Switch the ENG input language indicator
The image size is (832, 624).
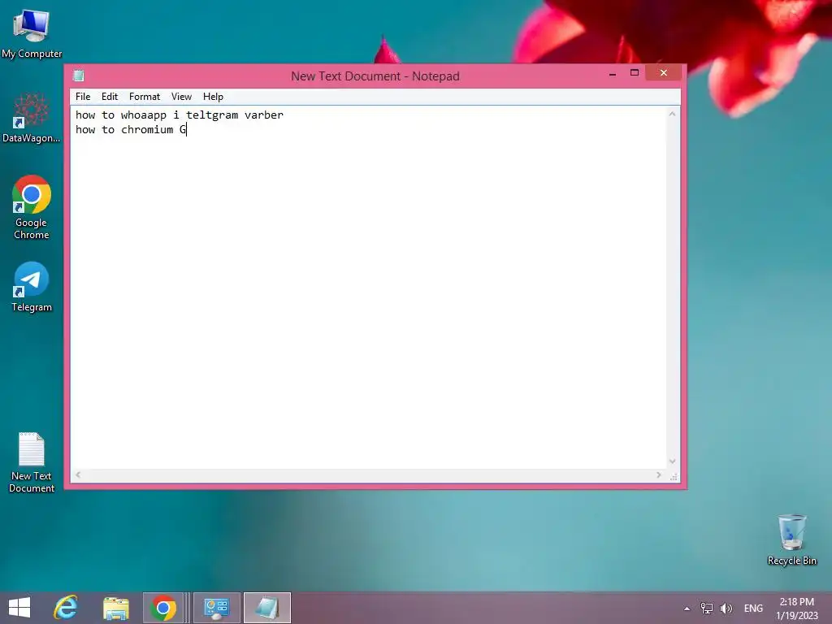point(753,608)
